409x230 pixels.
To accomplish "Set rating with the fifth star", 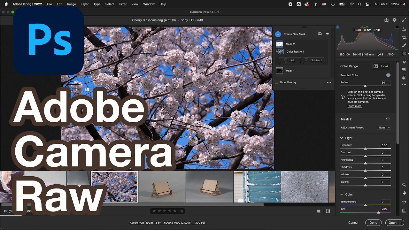I will tap(175, 211).
